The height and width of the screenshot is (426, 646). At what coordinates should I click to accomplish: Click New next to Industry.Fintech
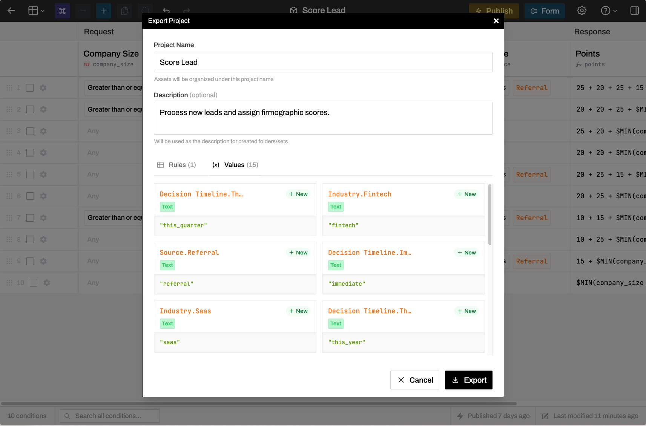point(466,194)
